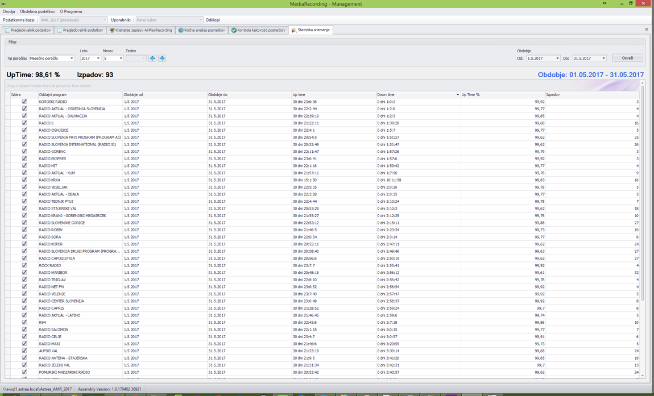Sort by Oddajni program column header

pos(80,95)
